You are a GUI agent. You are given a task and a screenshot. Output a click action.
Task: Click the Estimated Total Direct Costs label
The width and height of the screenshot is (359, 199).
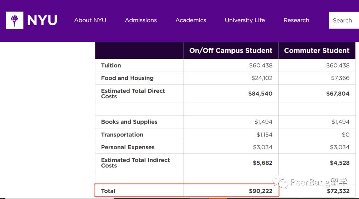tap(133, 93)
